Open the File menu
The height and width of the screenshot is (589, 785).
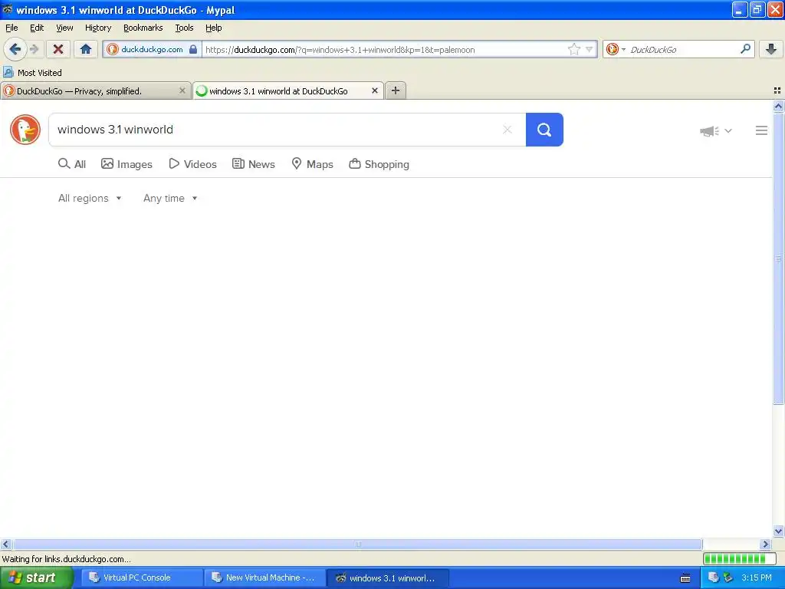point(11,28)
